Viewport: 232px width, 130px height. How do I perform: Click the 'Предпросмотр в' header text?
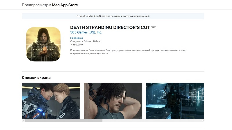tap(37, 5)
